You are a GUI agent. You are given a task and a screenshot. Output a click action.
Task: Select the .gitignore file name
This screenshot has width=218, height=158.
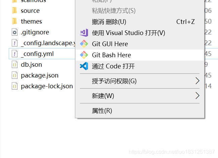click(x=35, y=32)
